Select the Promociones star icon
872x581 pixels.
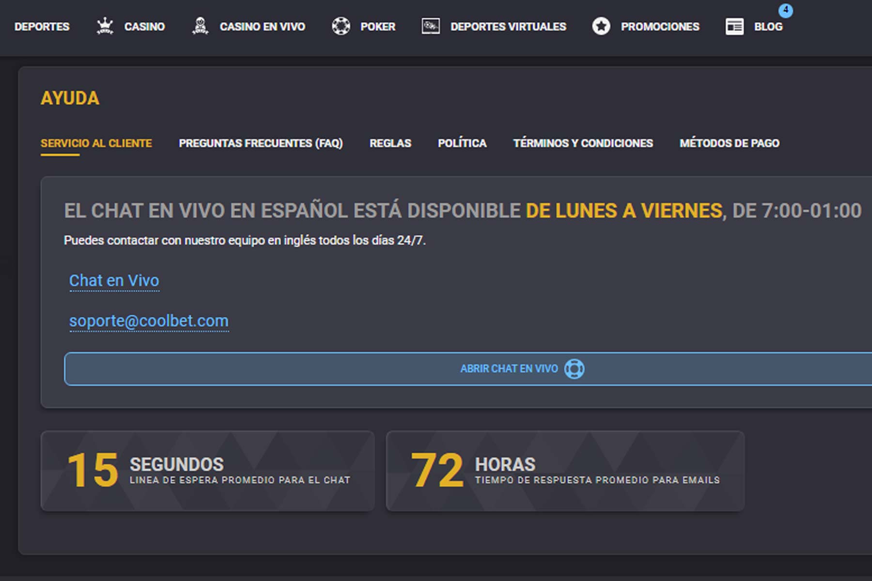click(x=602, y=26)
